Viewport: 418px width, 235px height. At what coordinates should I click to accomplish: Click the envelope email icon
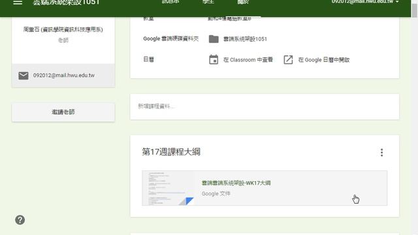[x=24, y=76]
